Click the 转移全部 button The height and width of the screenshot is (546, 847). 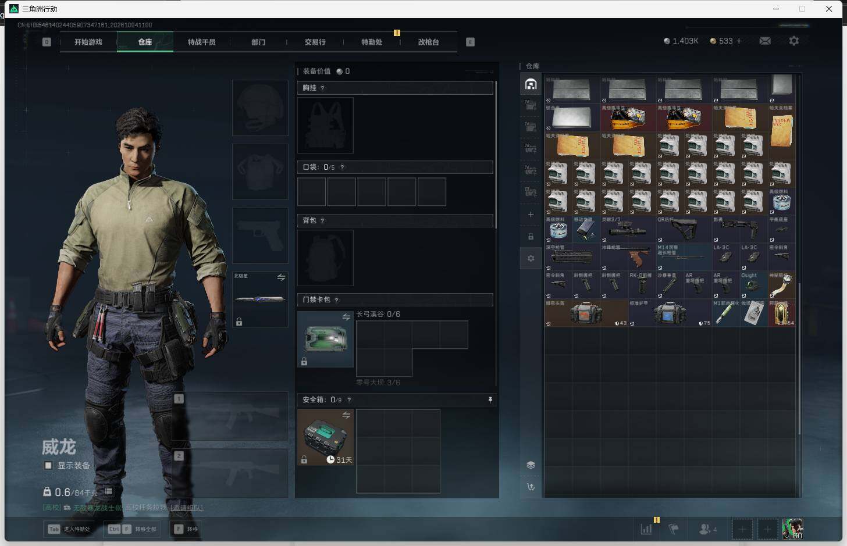(x=132, y=529)
